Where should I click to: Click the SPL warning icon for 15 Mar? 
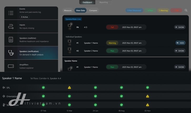tap(69, 88)
